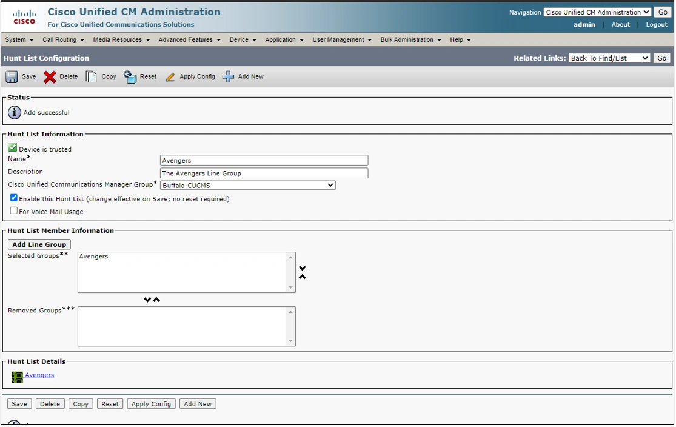Move selected group up with arrow beside Selected Groups

pyautogui.click(x=302, y=277)
